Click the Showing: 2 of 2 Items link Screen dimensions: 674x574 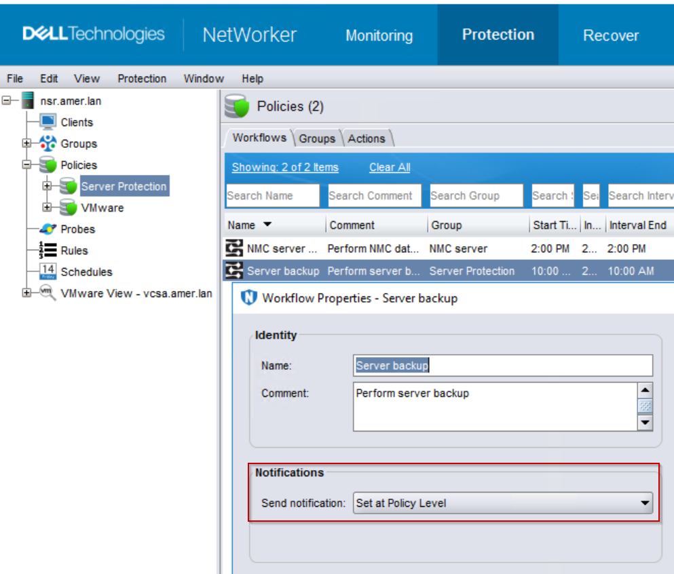[x=285, y=167]
